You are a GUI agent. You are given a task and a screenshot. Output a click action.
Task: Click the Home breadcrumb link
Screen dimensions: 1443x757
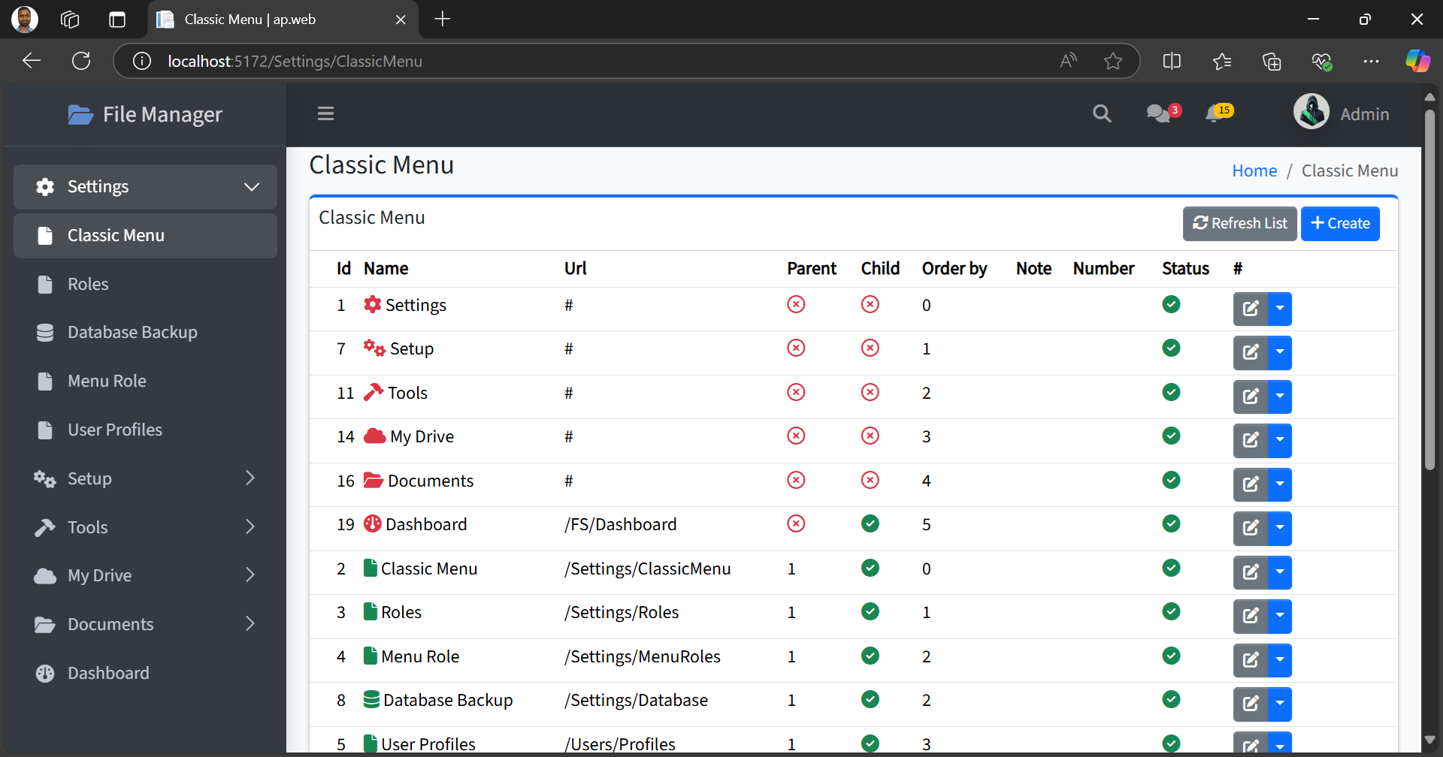1254,171
